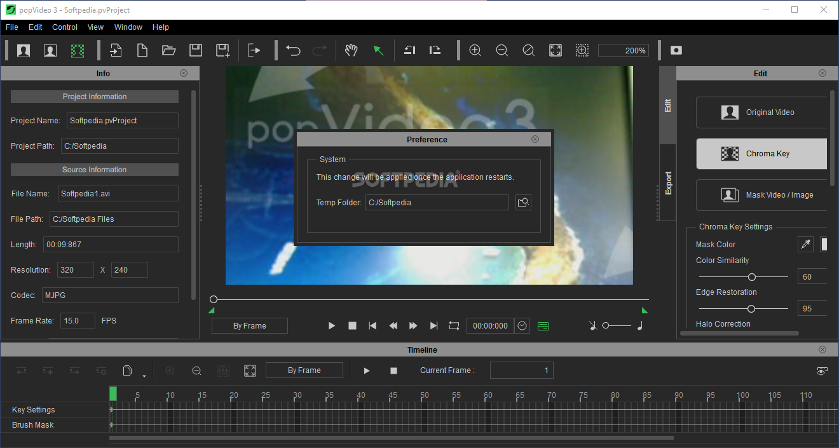
Task: Click the actual size zoom icon
Action: pos(528,50)
